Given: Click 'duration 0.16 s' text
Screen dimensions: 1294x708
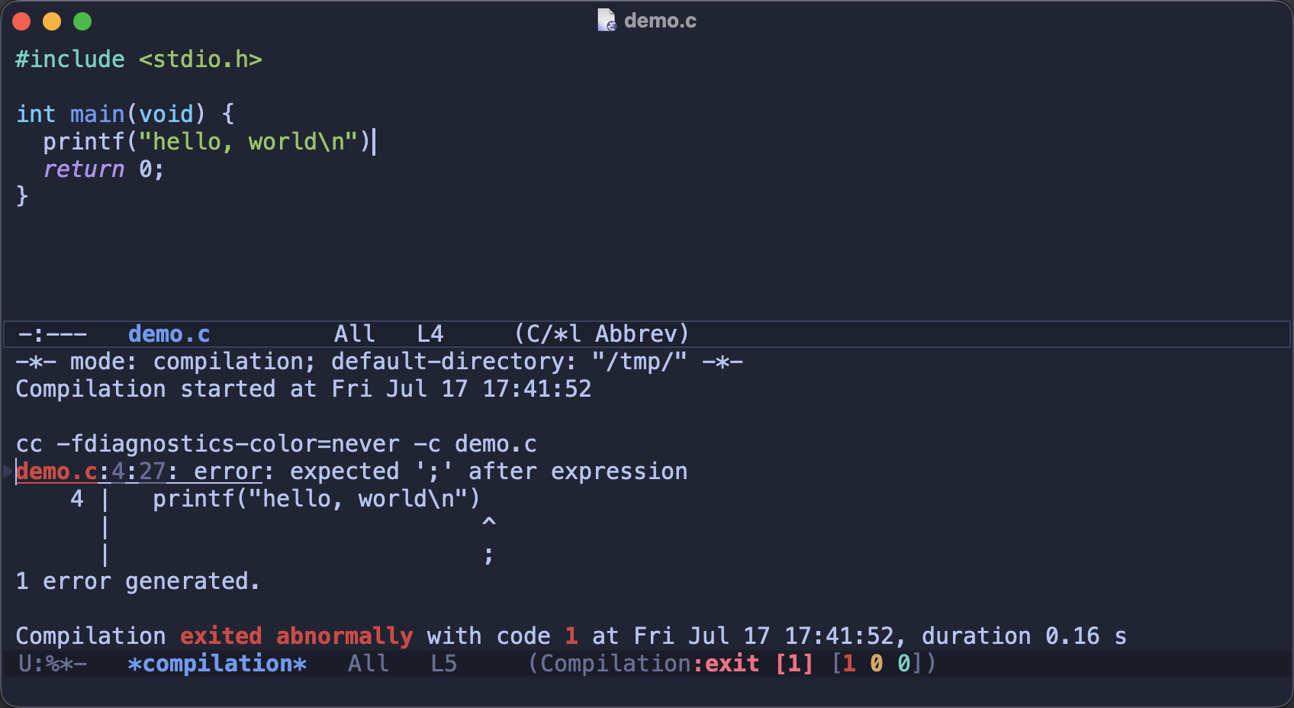Looking at the screenshot, I should [1024, 636].
